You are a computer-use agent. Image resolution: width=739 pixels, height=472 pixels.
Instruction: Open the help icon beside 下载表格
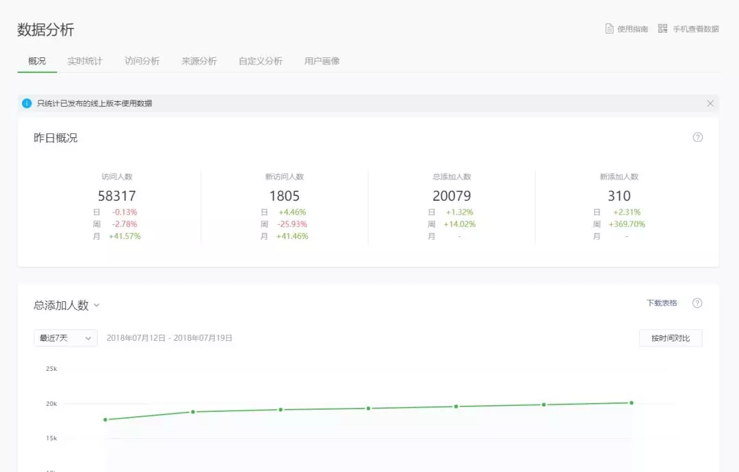697,303
